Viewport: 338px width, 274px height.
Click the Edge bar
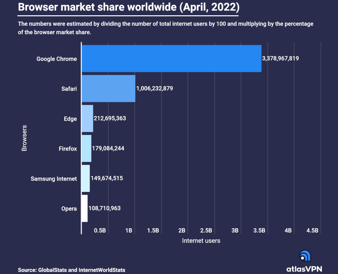click(87, 118)
